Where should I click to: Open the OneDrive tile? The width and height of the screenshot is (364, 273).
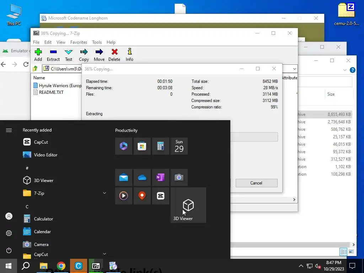[142, 178]
